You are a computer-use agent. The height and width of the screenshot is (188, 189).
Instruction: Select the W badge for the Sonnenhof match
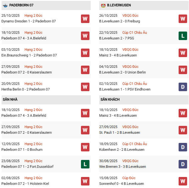(183, 181)
